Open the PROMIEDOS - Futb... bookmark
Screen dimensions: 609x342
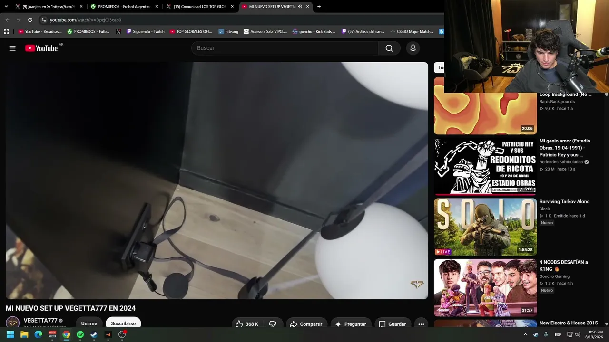tap(88, 32)
